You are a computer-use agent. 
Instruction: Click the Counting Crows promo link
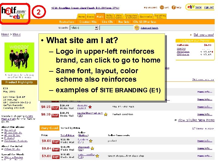pos(85,8)
